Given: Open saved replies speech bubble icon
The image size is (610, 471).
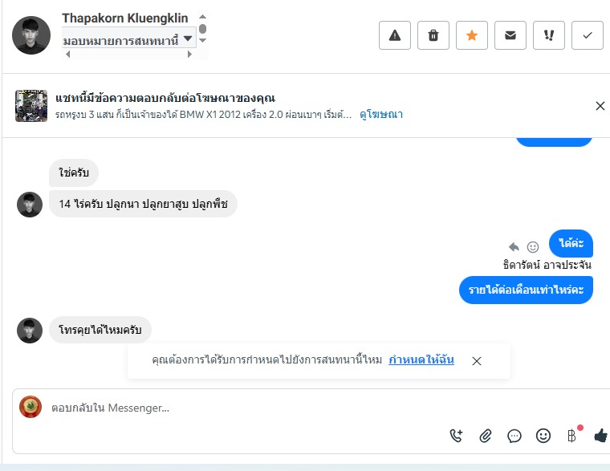Looking at the screenshot, I should point(514,436).
